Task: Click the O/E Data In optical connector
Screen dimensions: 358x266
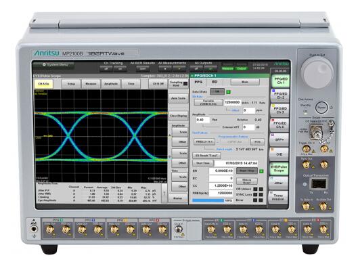Action: click(x=317, y=132)
